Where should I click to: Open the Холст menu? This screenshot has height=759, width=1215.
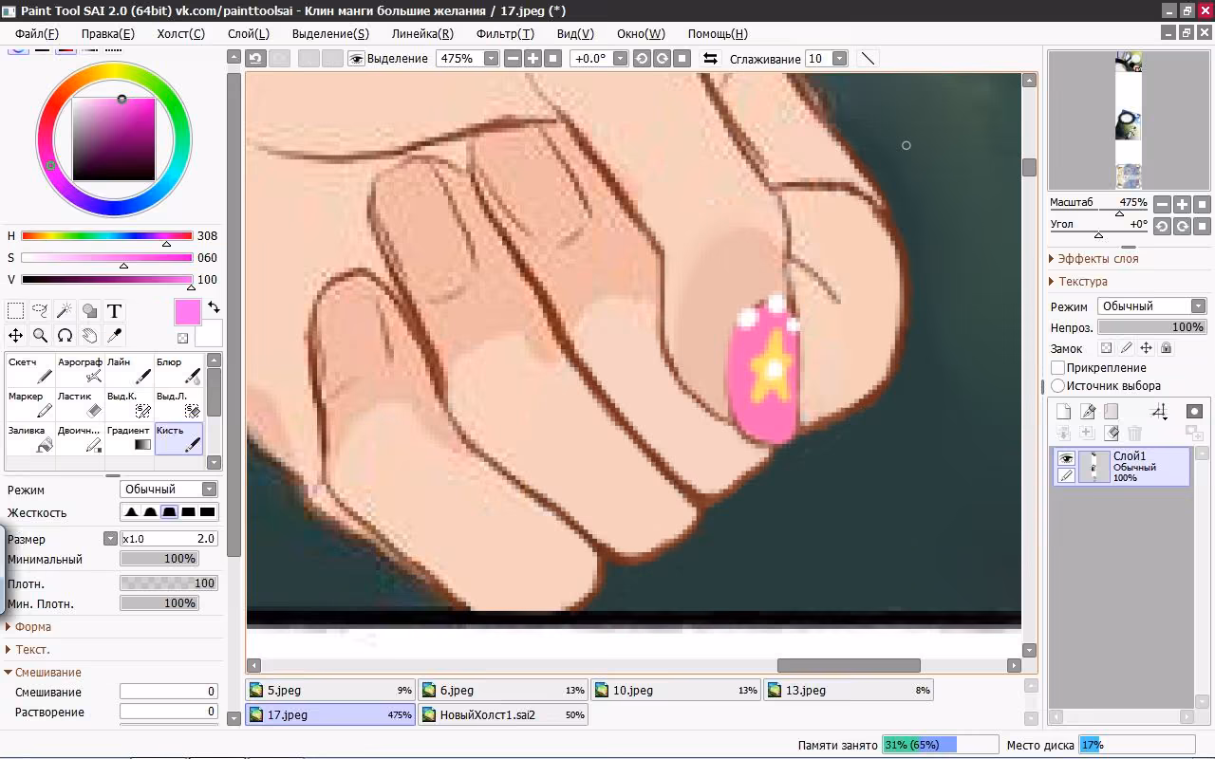pyautogui.click(x=180, y=33)
